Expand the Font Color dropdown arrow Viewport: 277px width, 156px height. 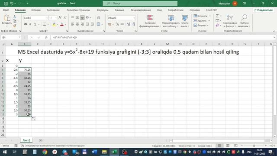(65, 24)
